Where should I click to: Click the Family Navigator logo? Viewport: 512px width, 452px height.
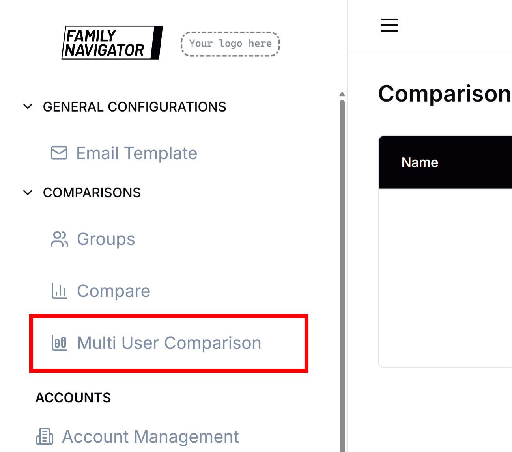[x=112, y=43]
